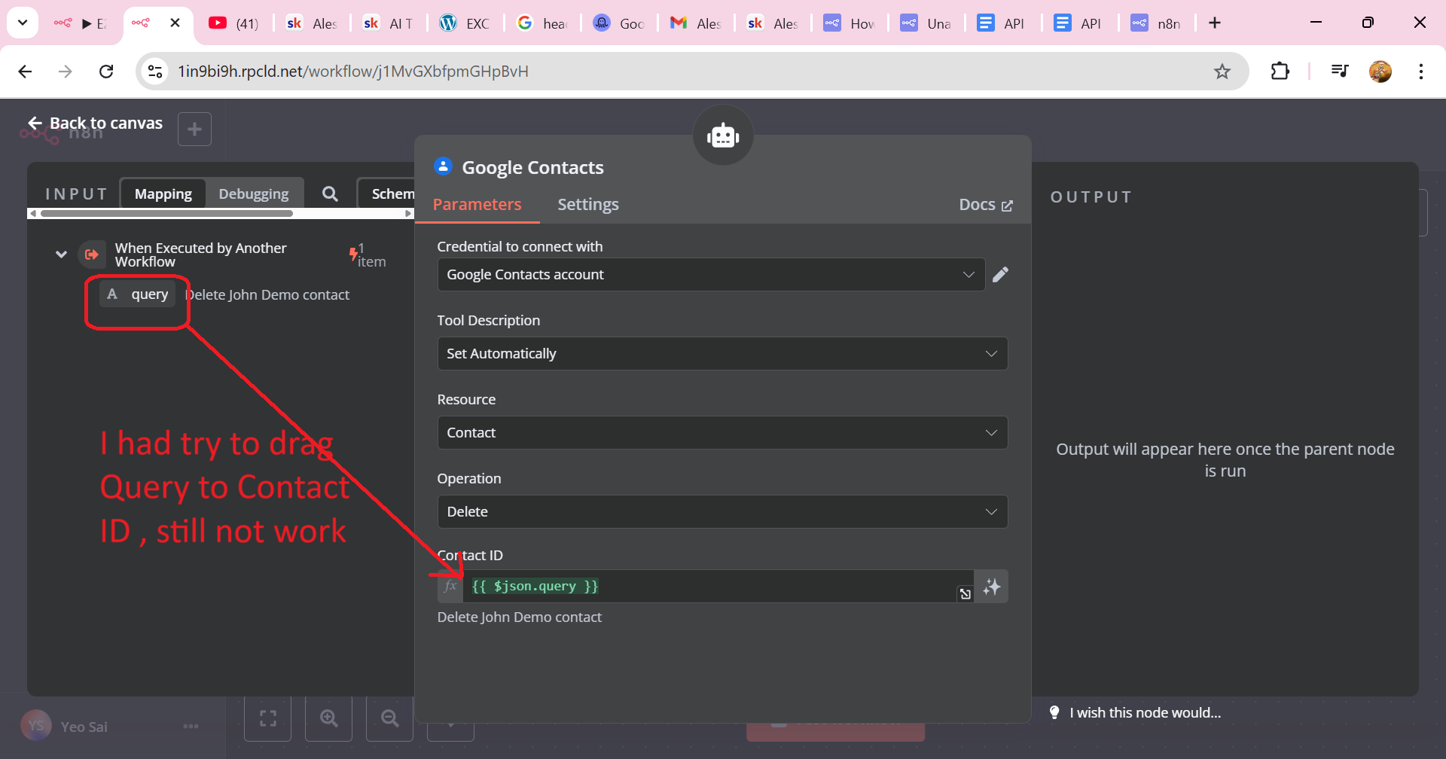Open tab search dropdown arrow
Image resolution: width=1446 pixels, height=759 pixels.
click(23, 23)
